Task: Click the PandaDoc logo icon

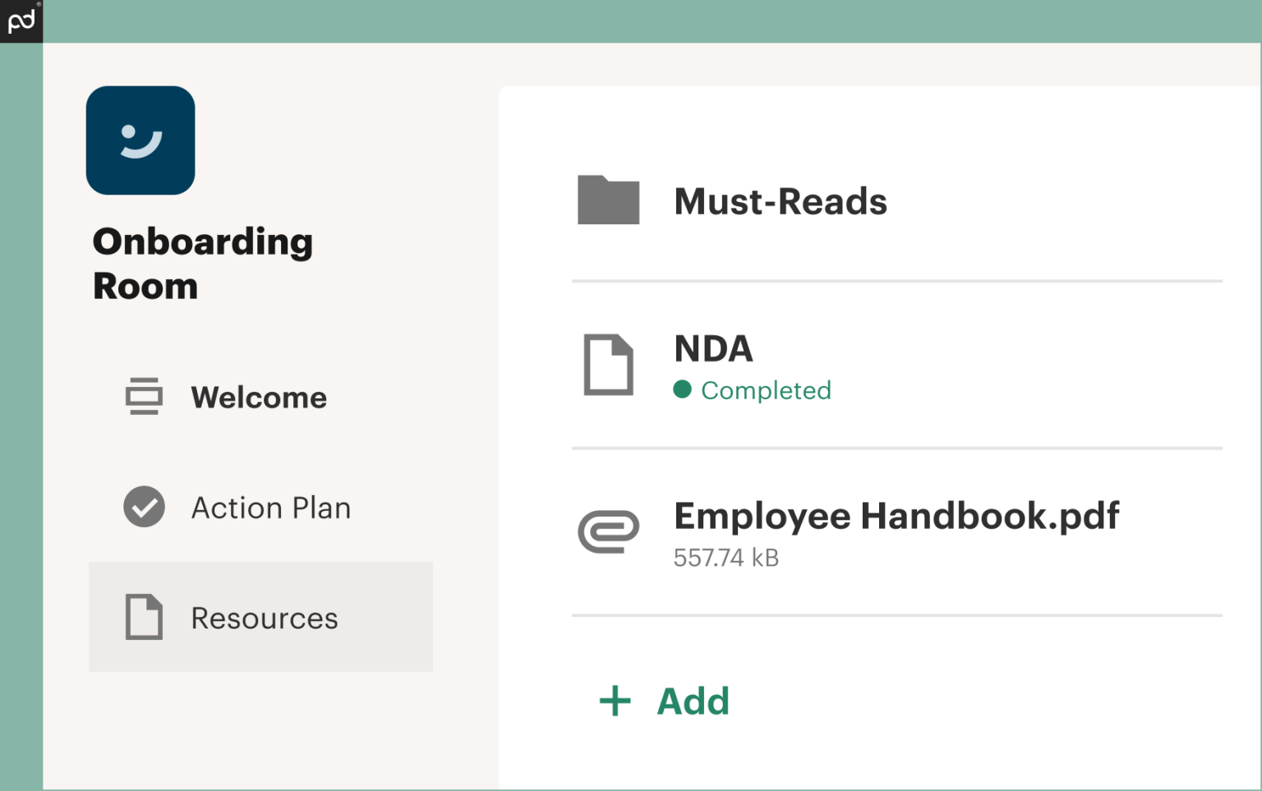Action: pos(21,21)
